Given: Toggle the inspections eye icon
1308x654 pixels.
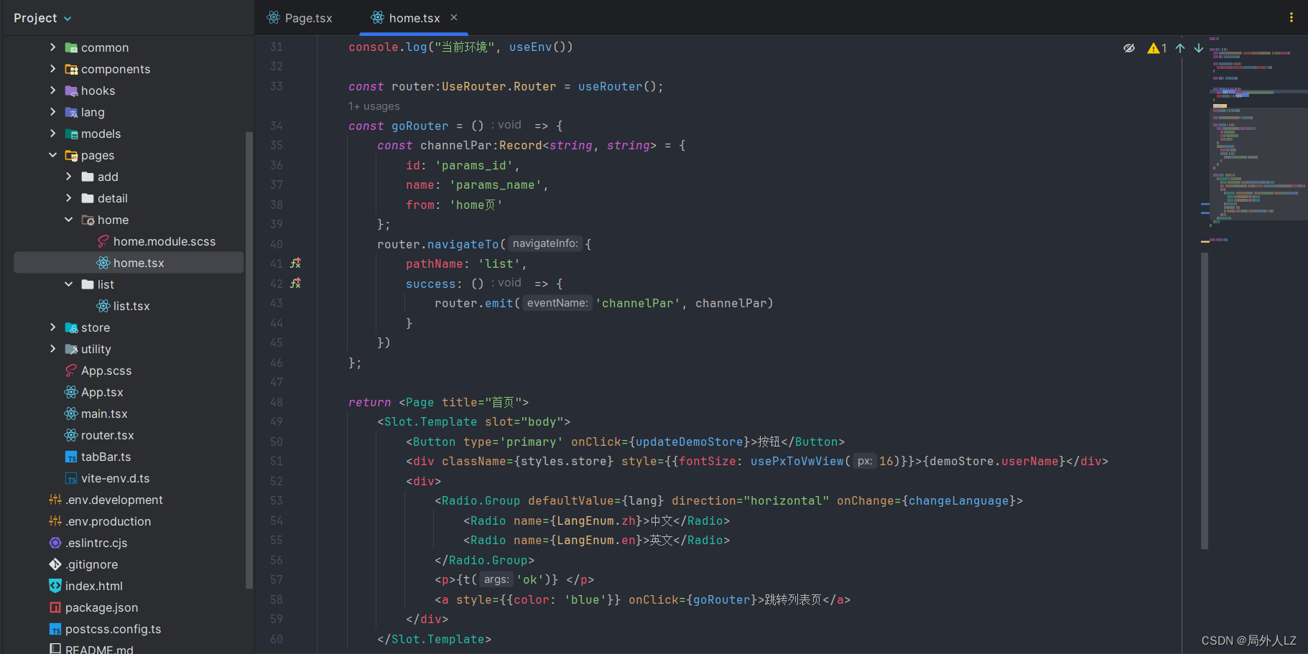Looking at the screenshot, I should (x=1129, y=48).
